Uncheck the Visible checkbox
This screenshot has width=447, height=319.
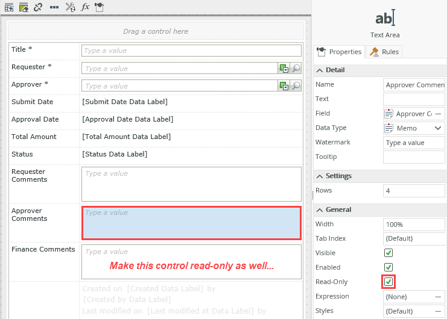[x=388, y=253]
